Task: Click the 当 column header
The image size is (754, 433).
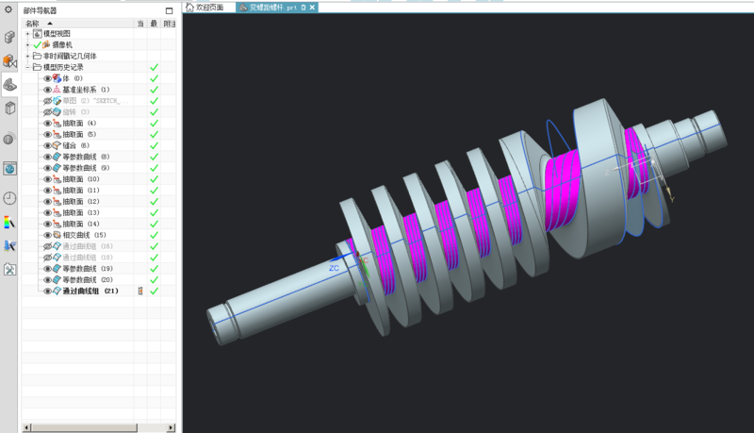Action: pyautogui.click(x=139, y=23)
